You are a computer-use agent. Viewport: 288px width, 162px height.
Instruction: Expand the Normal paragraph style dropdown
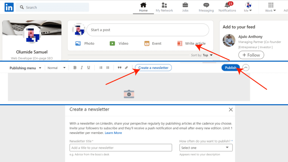pos(56,67)
